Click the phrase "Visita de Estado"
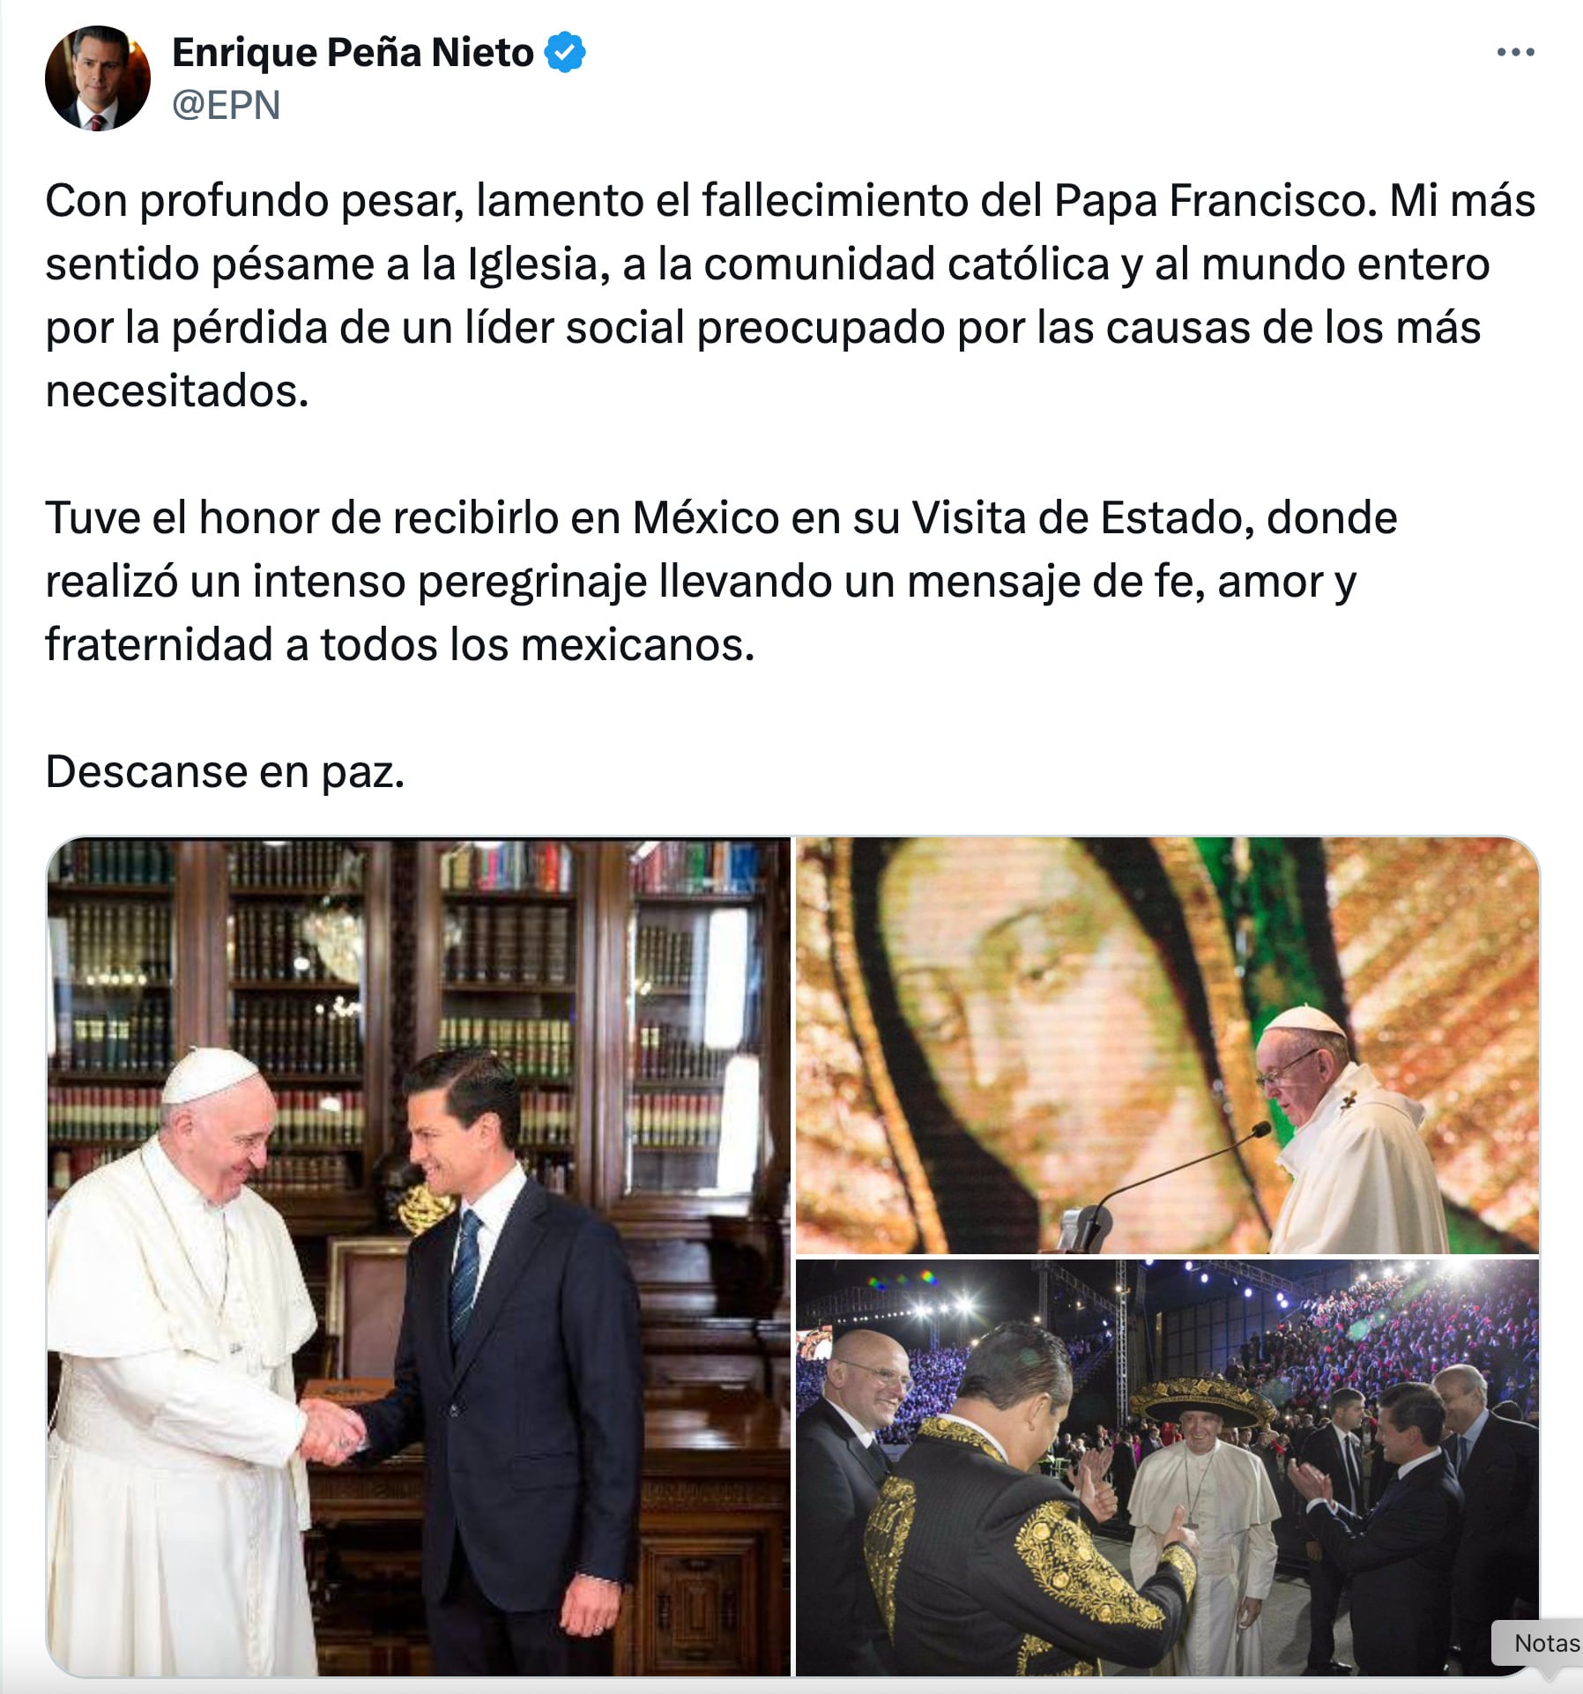This screenshot has width=1583, height=1694. click(1082, 517)
